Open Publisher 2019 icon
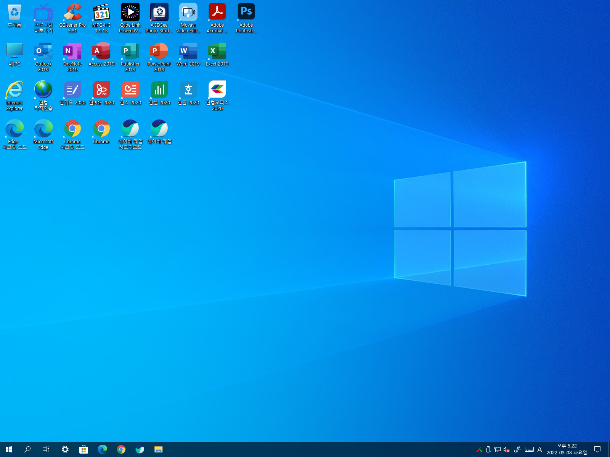 [130, 57]
